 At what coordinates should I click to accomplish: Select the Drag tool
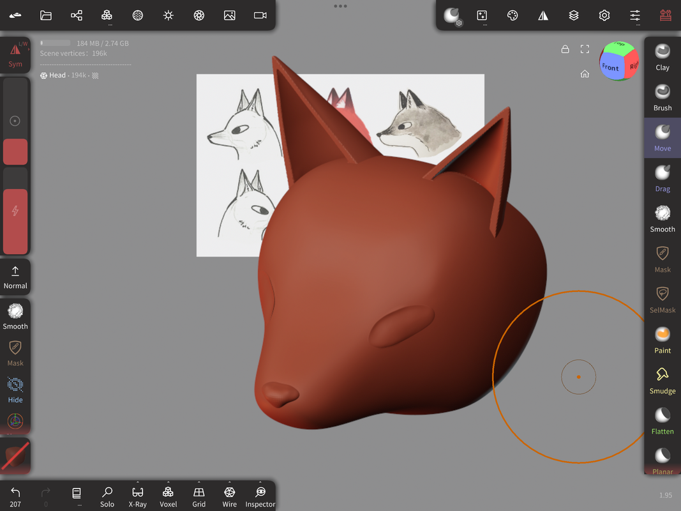662,178
